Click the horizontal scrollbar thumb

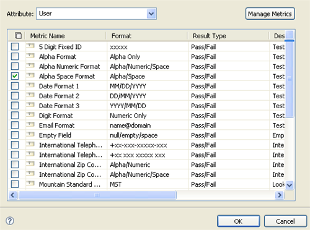[97, 195]
